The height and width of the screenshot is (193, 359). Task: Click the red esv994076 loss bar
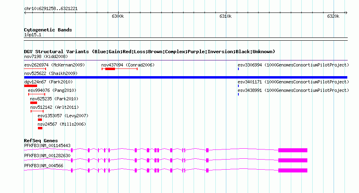tap(37, 94)
